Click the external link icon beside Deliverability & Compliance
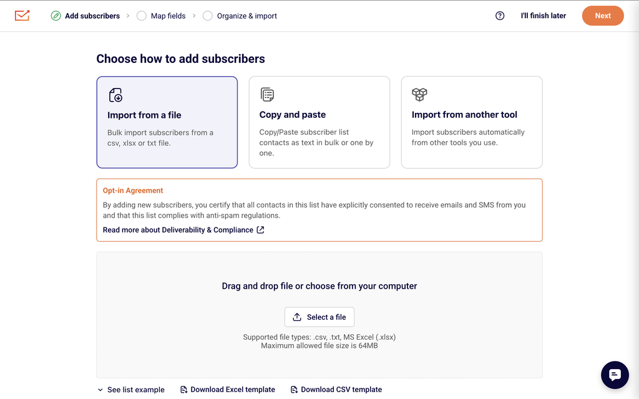639x399 pixels. click(x=260, y=230)
